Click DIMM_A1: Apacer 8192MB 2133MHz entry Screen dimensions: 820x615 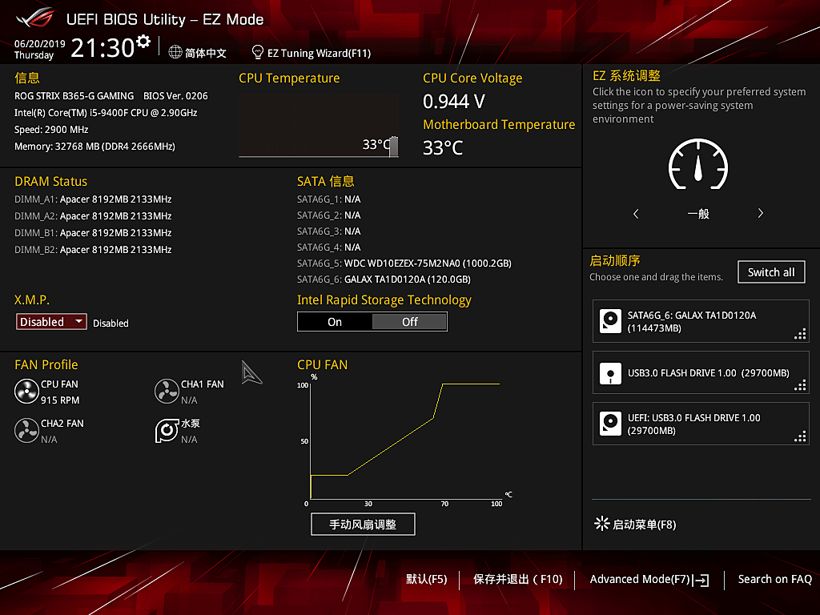click(93, 199)
